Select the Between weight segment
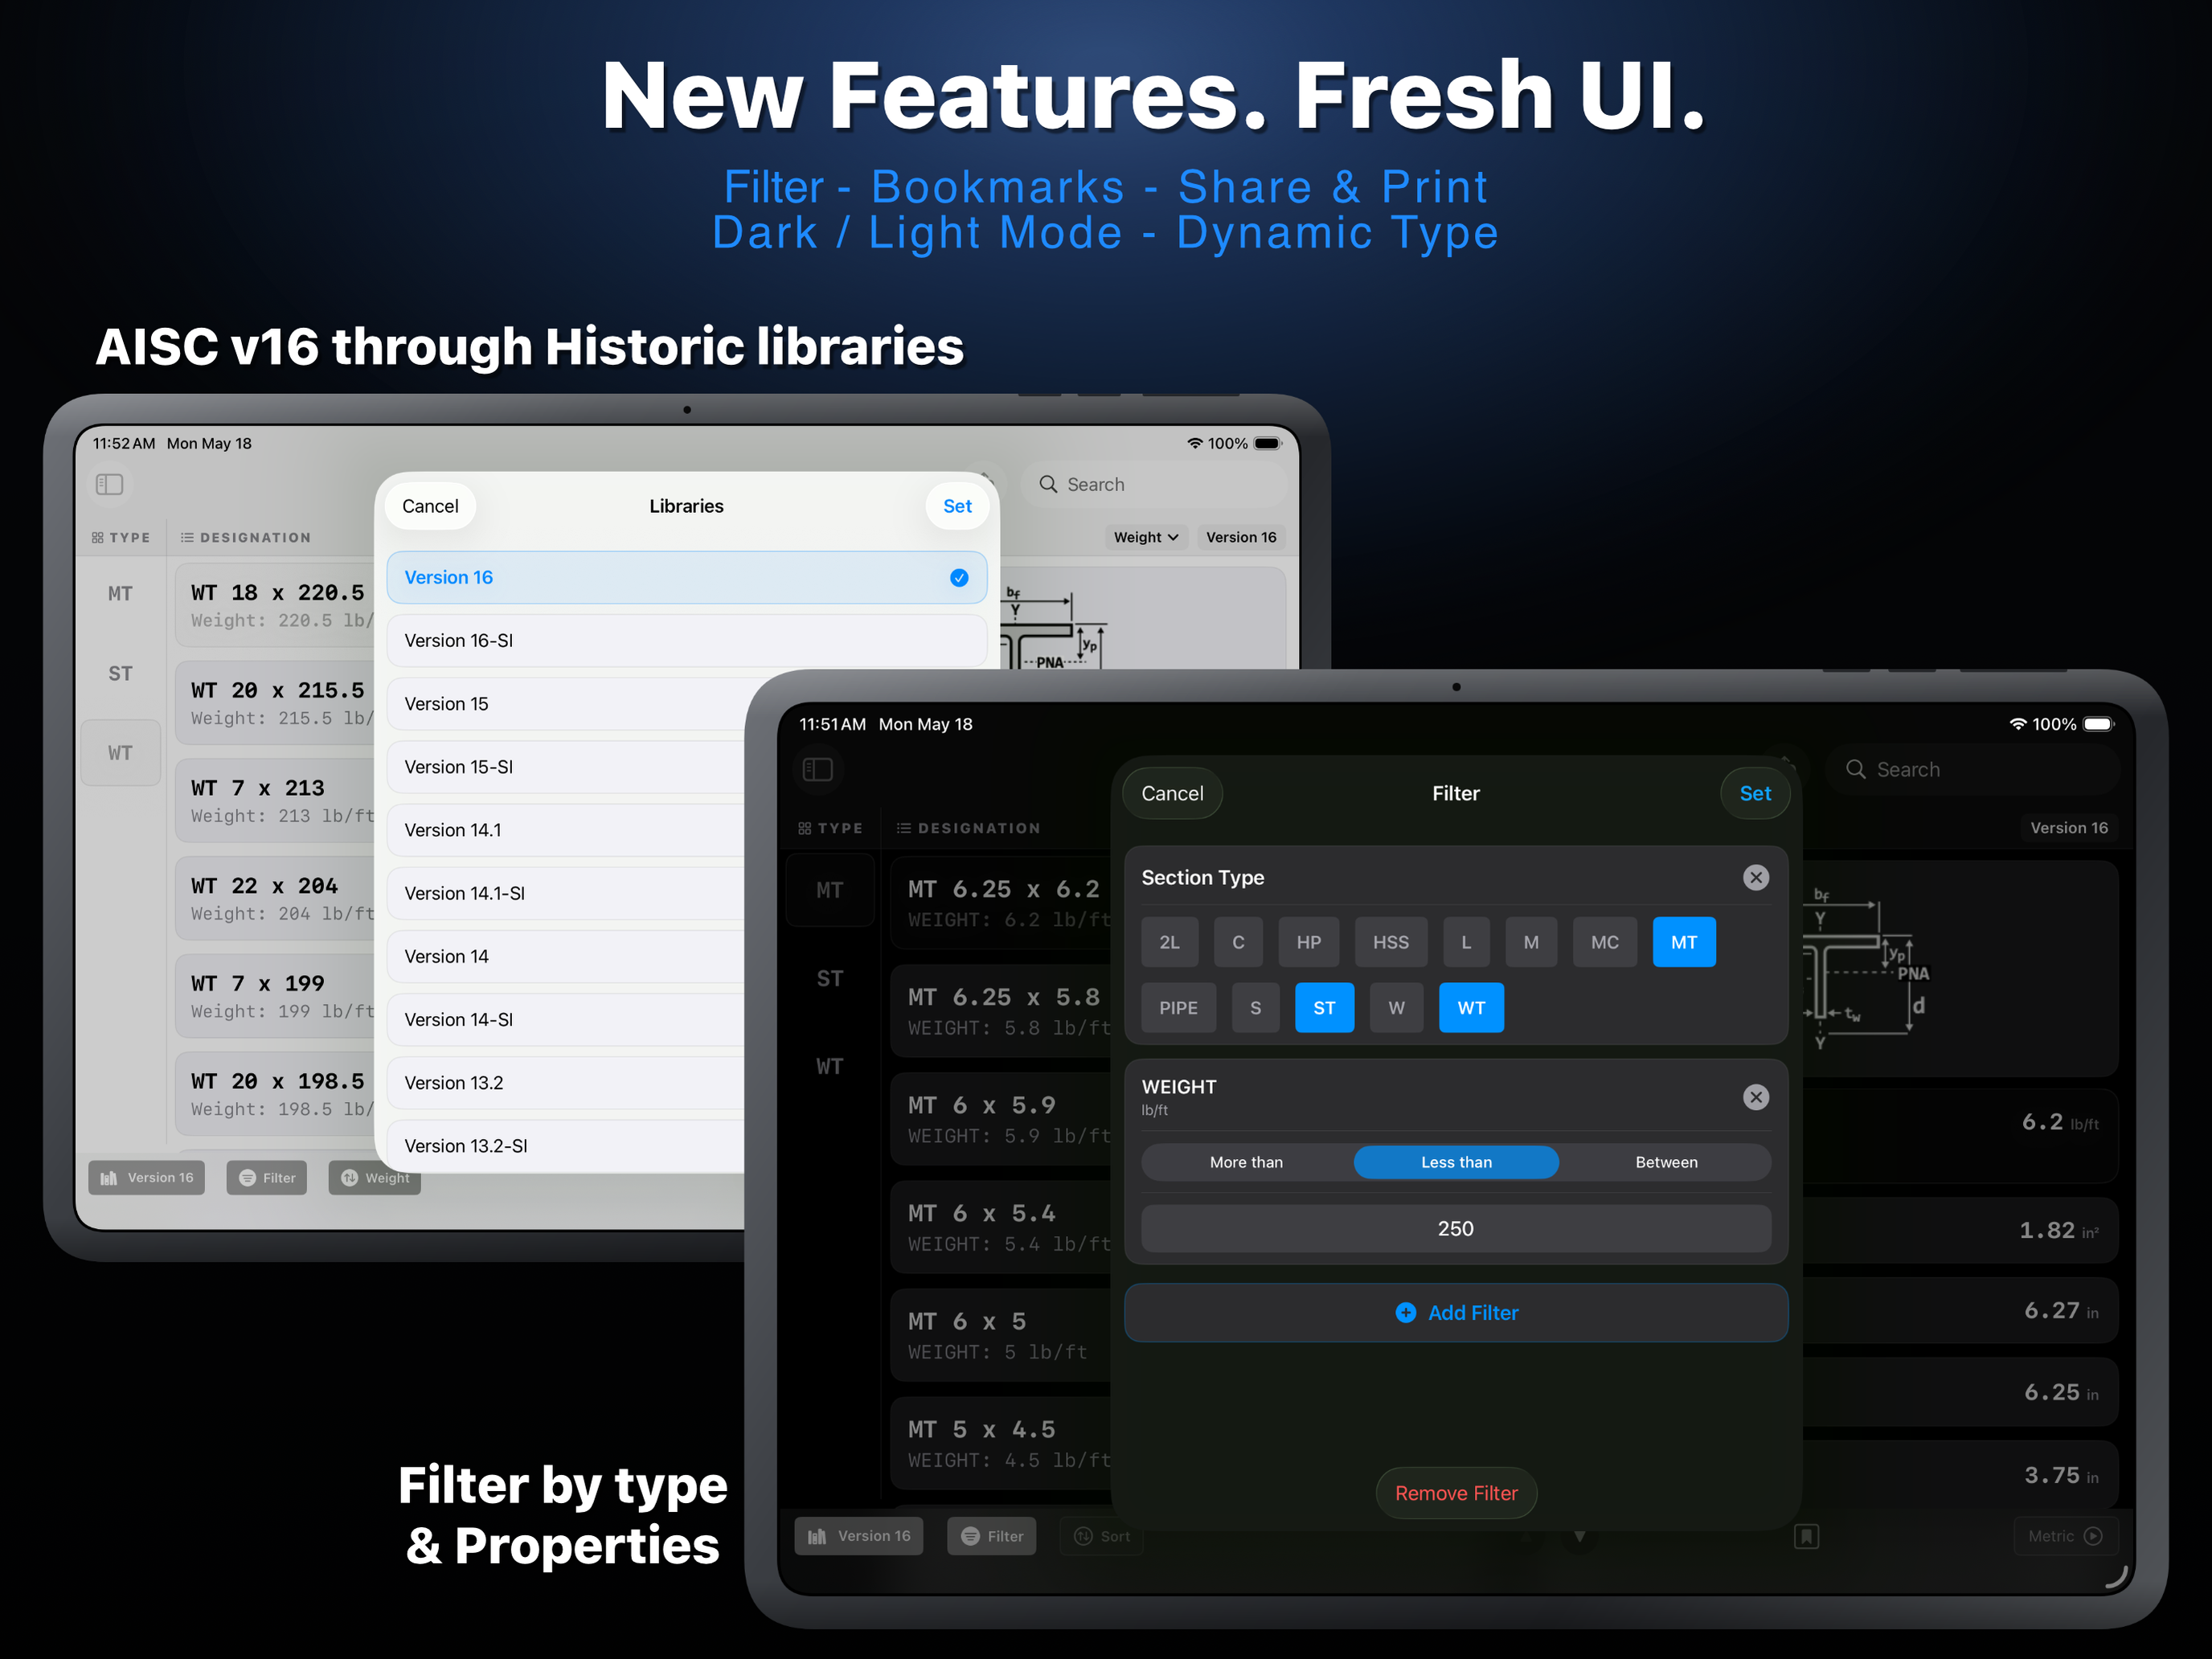 tap(1666, 1162)
